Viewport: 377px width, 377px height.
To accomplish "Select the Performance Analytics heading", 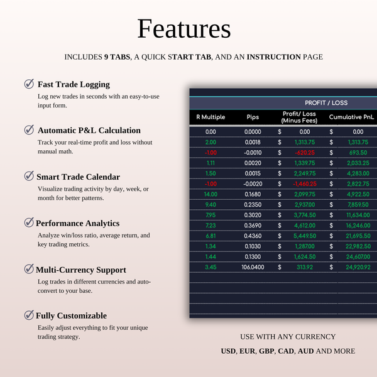I will pyautogui.click(x=78, y=223).
